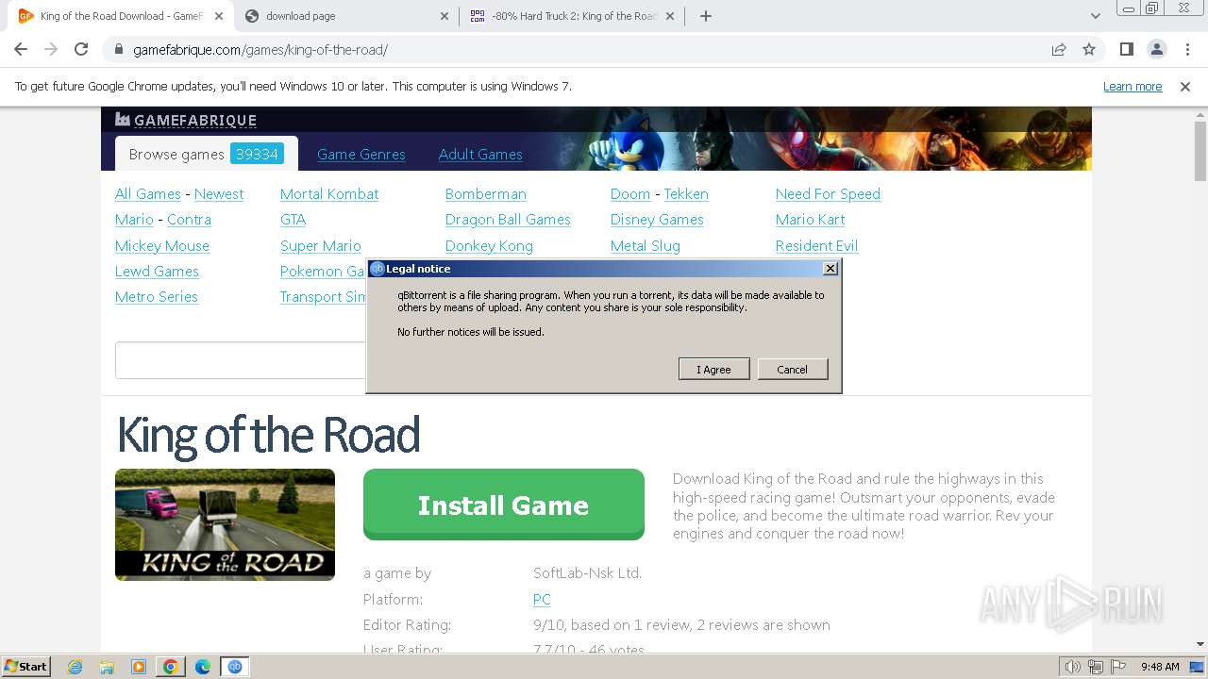1208x679 pixels.
Task: Close the King of the Road tab
Action: pos(219,16)
